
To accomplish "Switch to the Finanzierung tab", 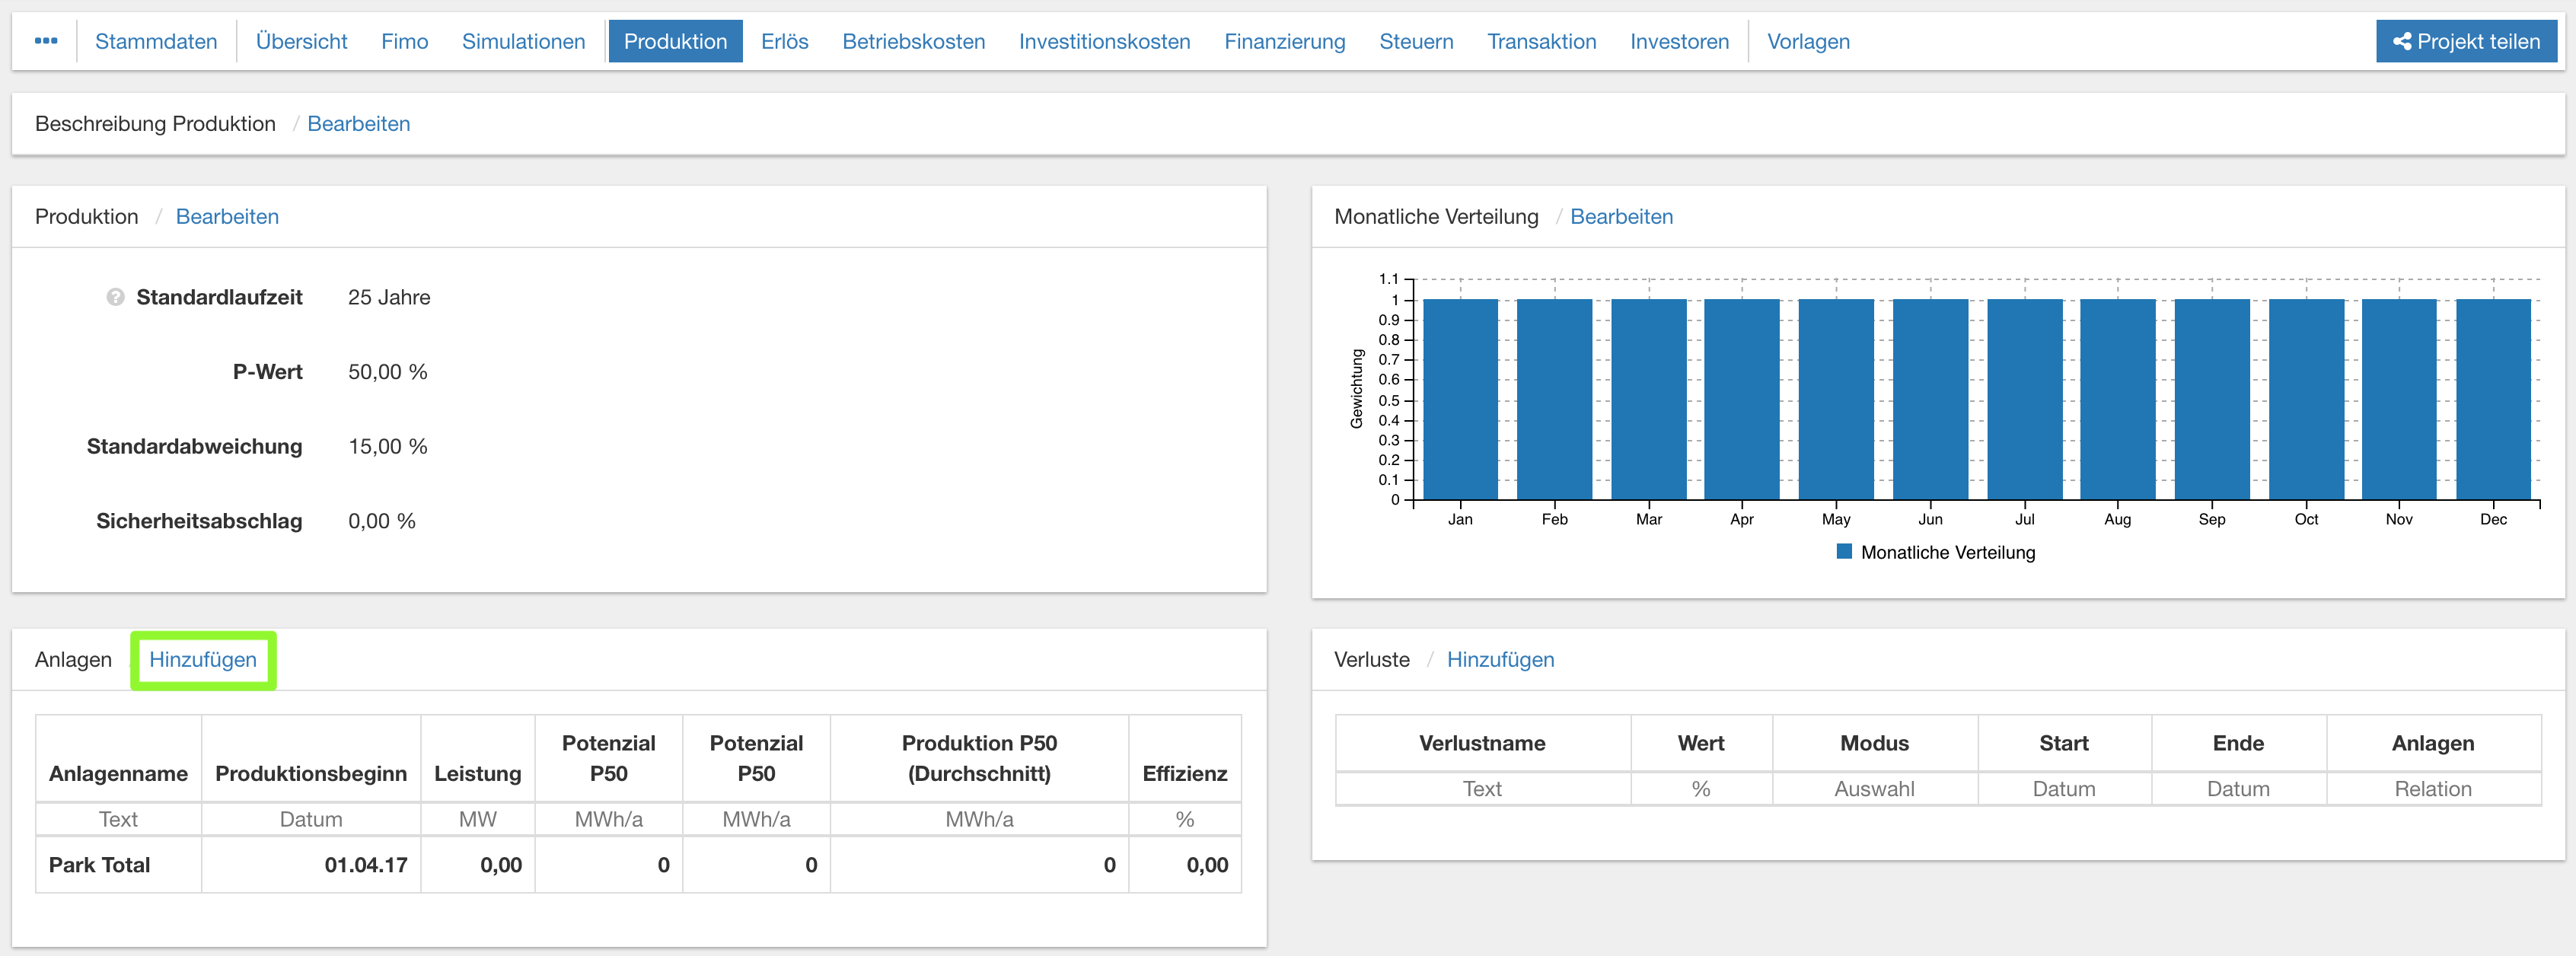I will pyautogui.click(x=1284, y=41).
